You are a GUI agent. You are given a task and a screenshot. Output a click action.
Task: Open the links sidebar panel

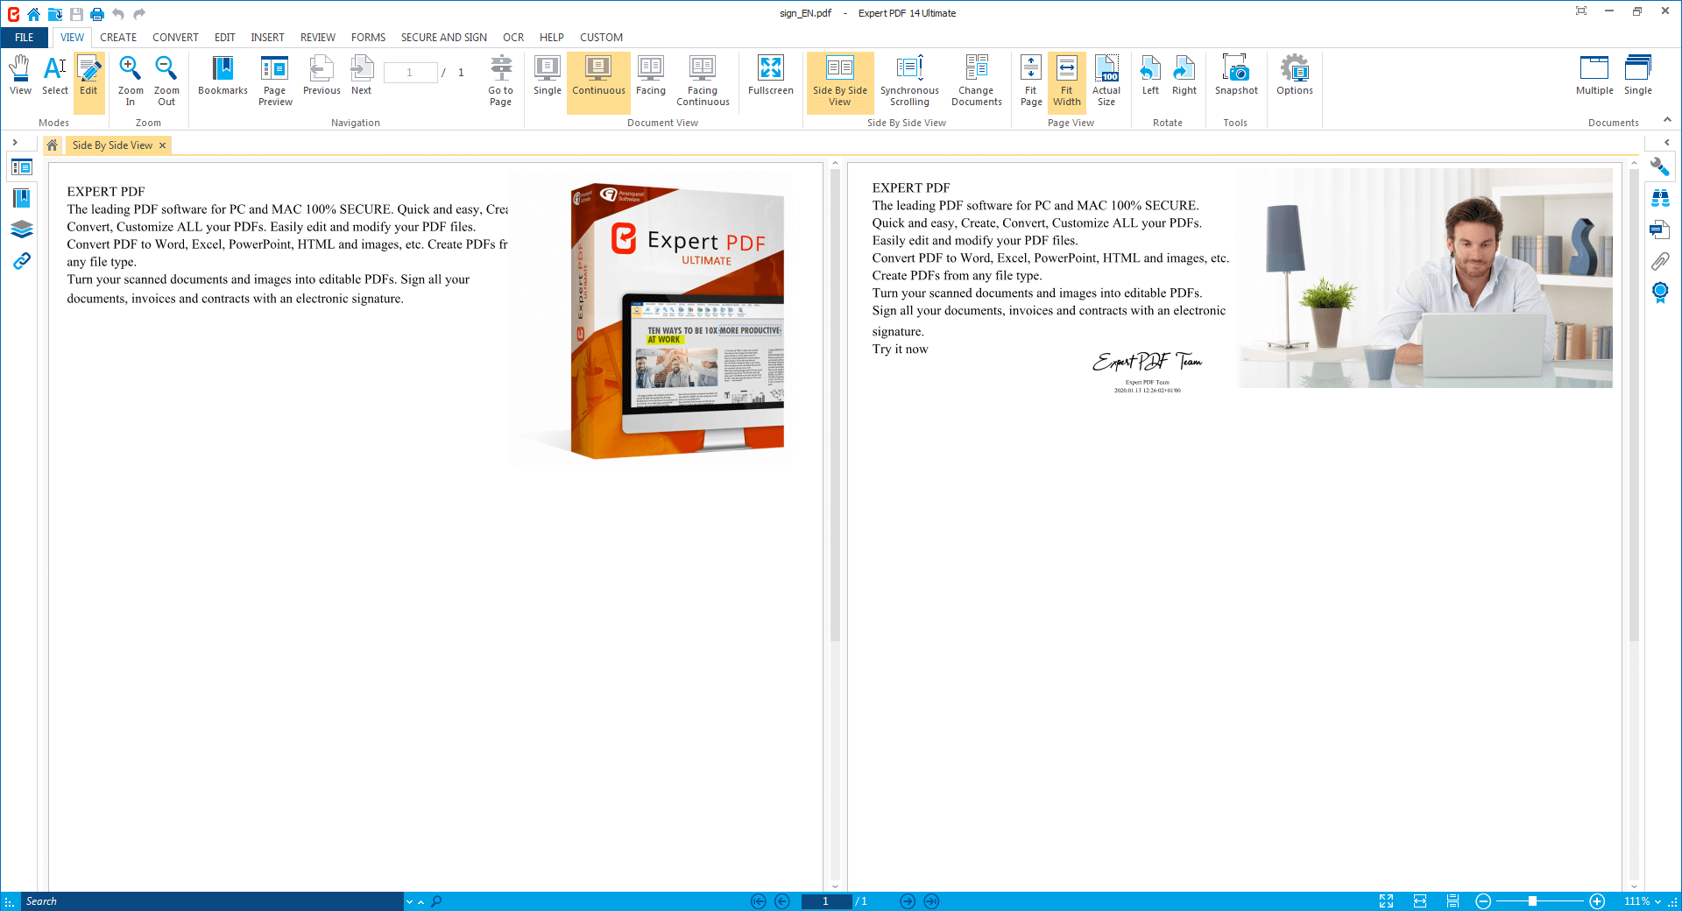pyautogui.click(x=22, y=261)
